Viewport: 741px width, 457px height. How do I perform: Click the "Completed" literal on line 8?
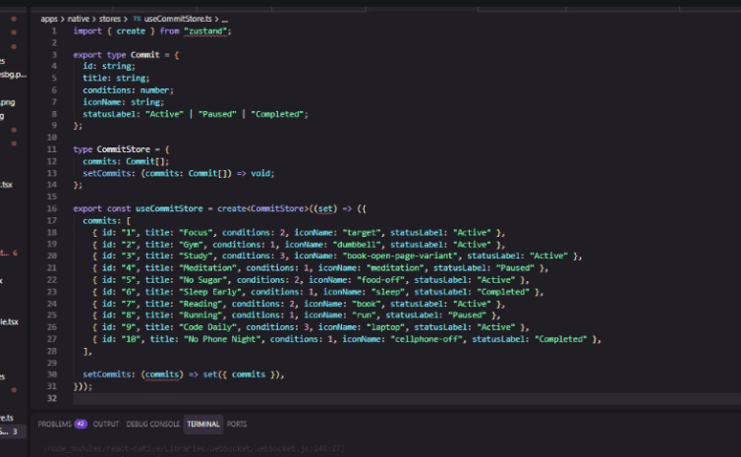[277, 114]
